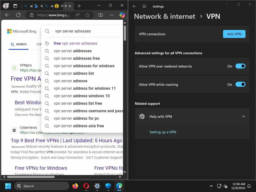
Task: Open 'Setting up a VPN' link
Action: pyautogui.click(x=163, y=132)
